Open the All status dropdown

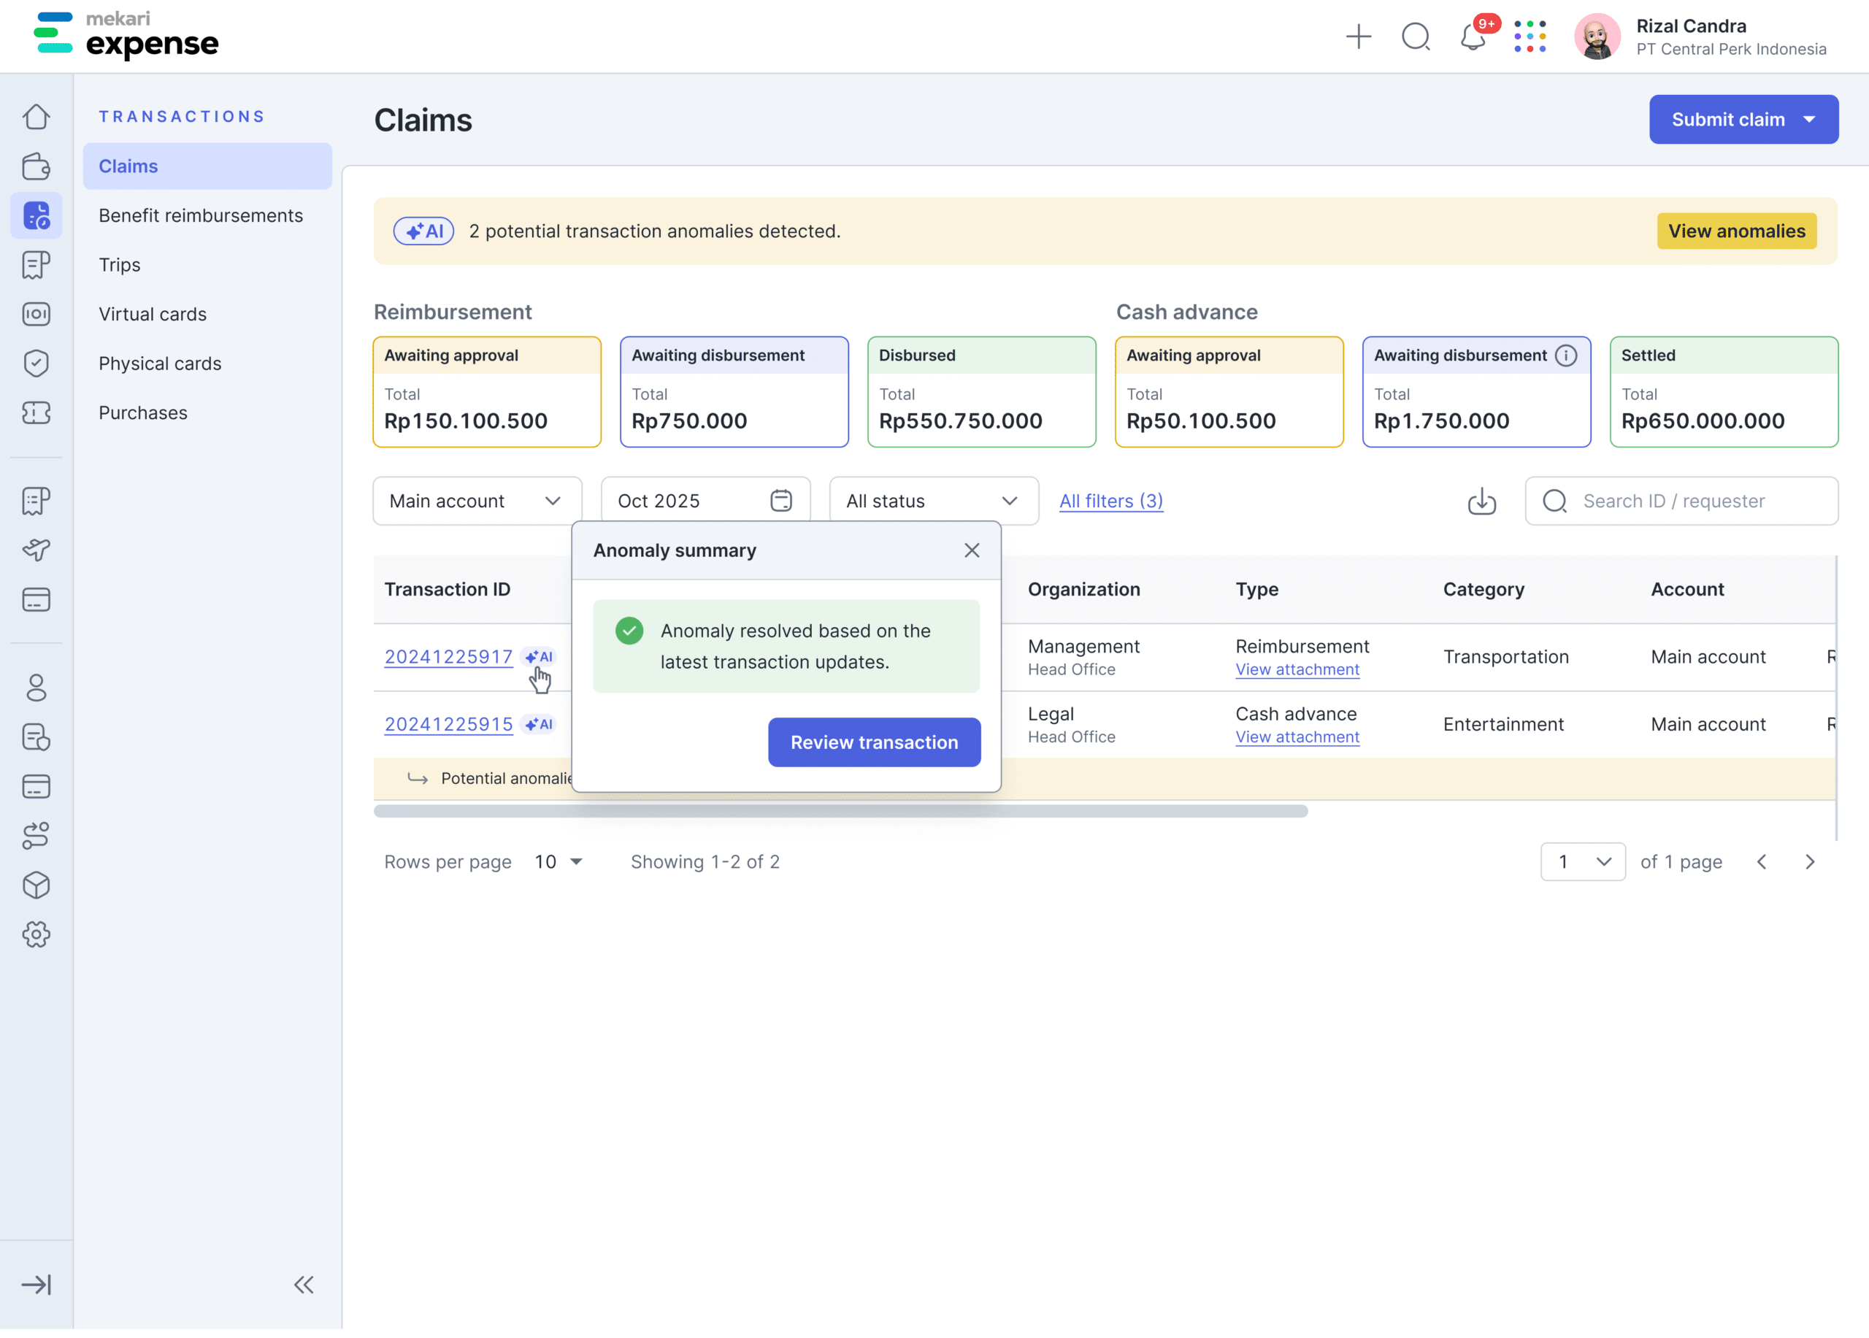[933, 501]
